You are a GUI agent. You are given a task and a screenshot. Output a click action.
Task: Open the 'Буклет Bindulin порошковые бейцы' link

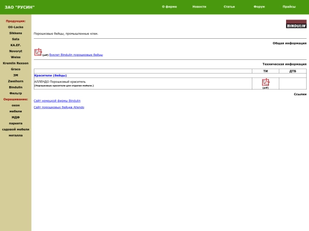coord(76,55)
